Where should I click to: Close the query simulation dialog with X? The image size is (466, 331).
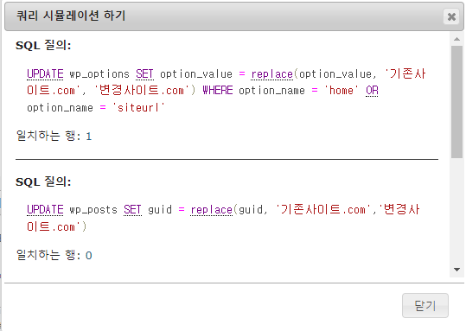(x=451, y=16)
